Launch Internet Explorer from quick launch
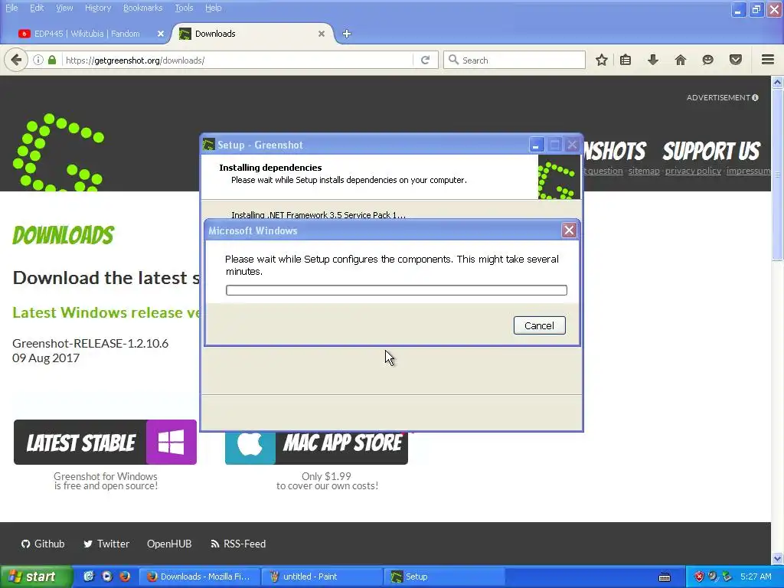Image resolution: width=784 pixels, height=588 pixels. coord(88,577)
